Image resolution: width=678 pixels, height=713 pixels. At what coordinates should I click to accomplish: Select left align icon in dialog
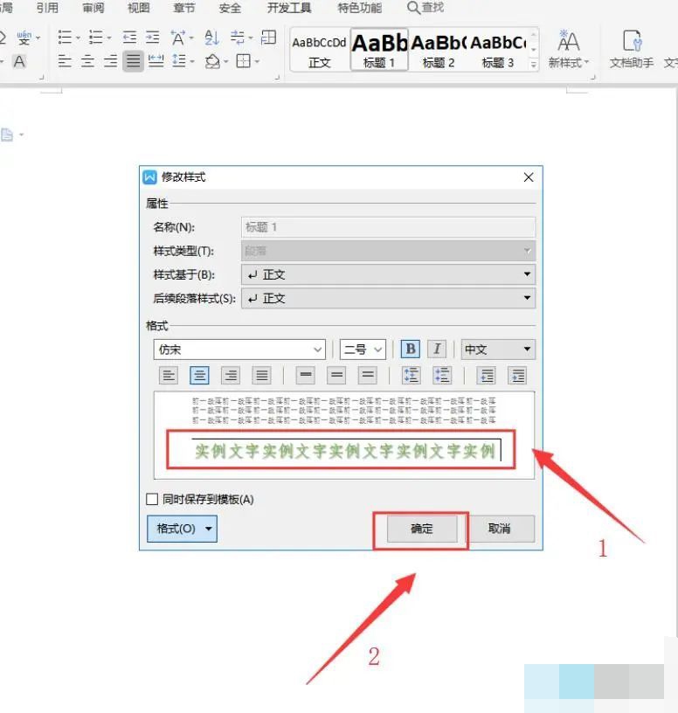click(x=169, y=375)
